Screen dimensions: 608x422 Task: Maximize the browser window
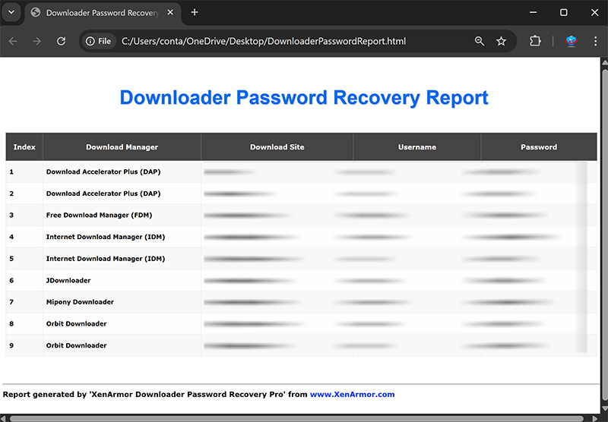tap(564, 12)
